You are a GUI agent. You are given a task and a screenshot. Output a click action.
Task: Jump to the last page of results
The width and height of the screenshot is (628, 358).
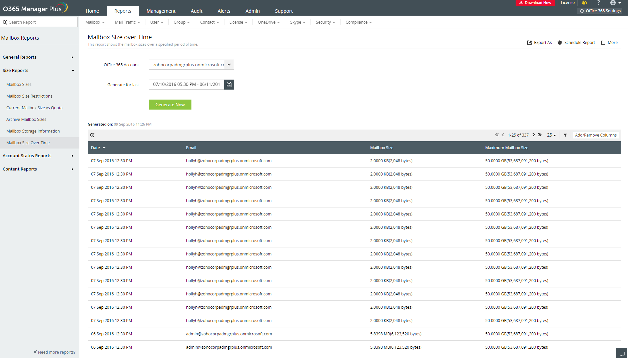pos(540,135)
